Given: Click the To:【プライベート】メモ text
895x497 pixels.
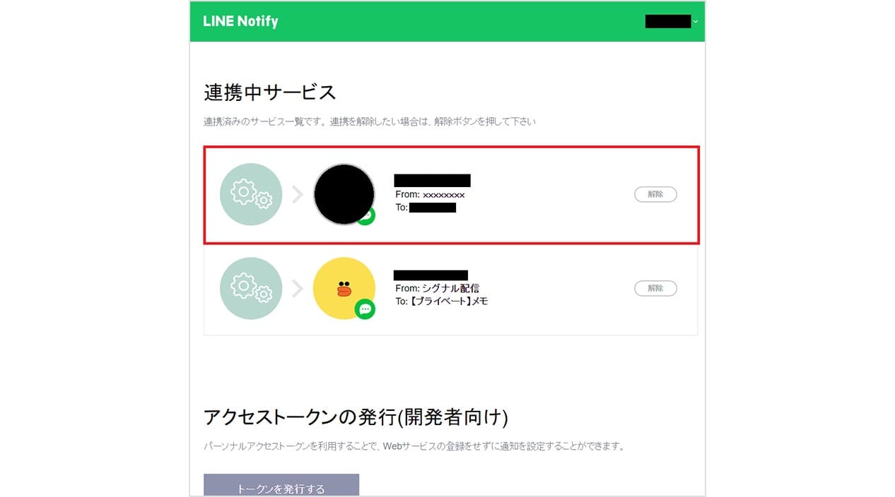Looking at the screenshot, I should [442, 301].
